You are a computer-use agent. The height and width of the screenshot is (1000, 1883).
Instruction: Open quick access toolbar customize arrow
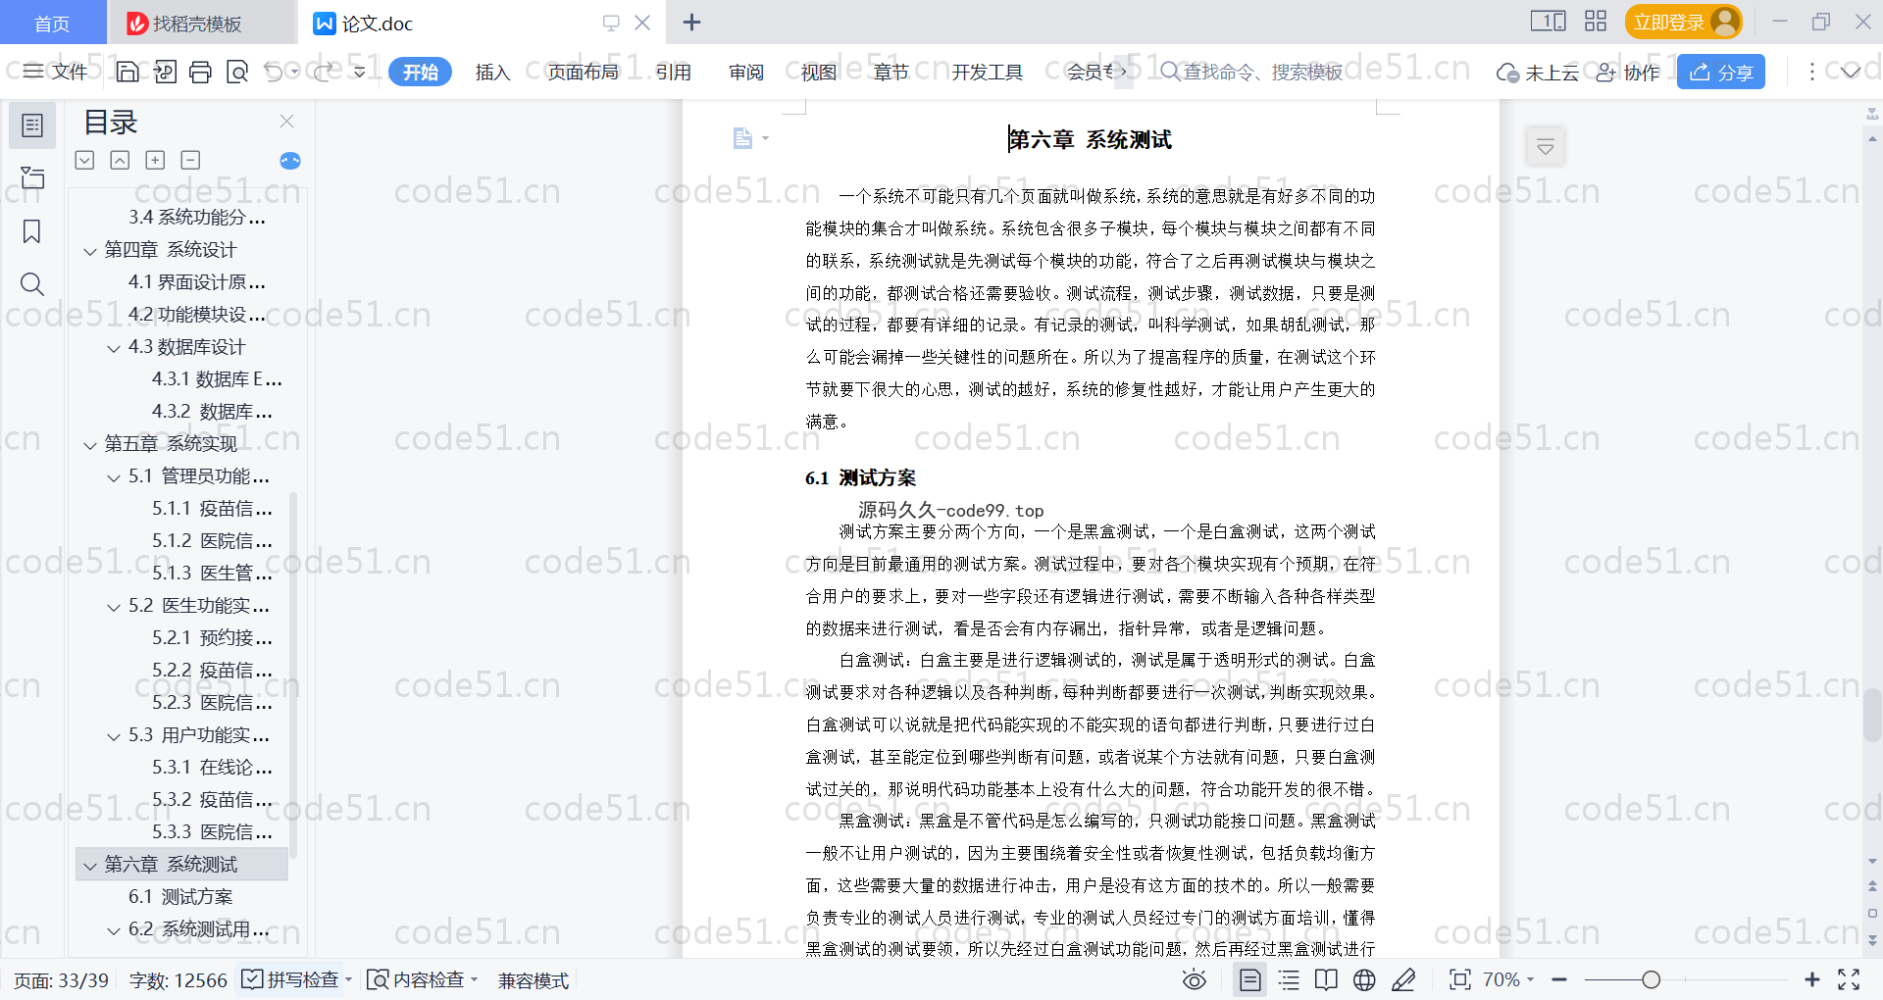point(360,72)
